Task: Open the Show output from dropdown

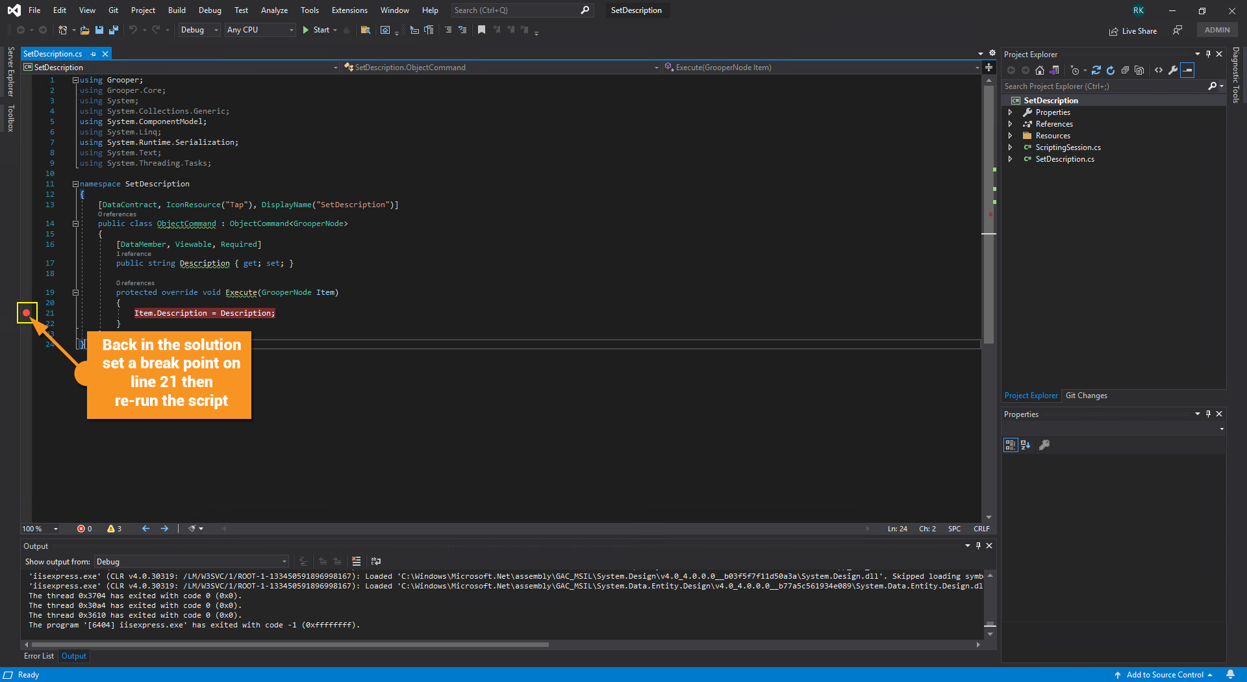Action: coord(191,562)
